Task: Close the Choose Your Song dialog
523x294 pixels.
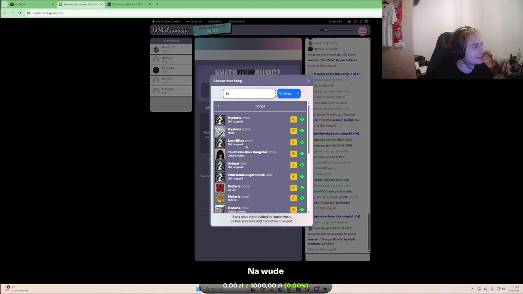Action: point(308,81)
